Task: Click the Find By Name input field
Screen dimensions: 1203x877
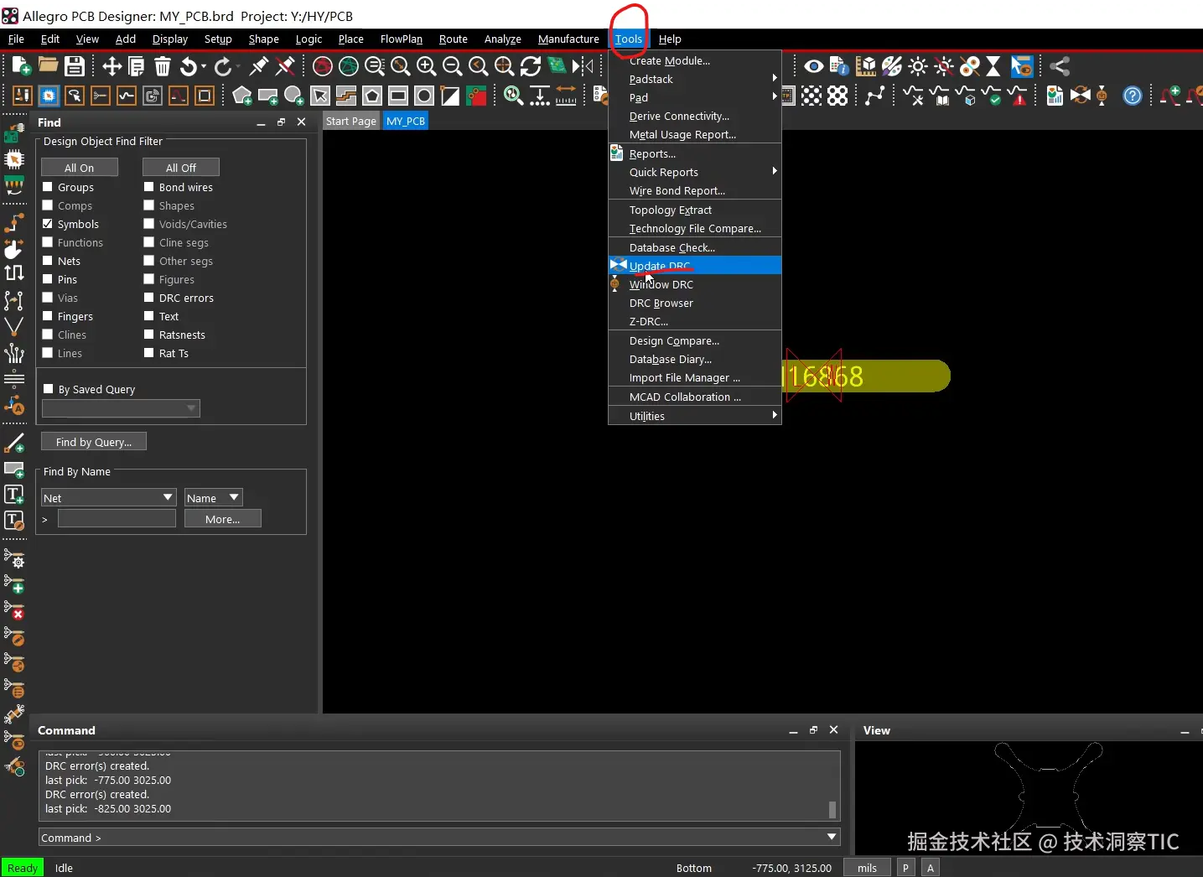Action: click(117, 519)
